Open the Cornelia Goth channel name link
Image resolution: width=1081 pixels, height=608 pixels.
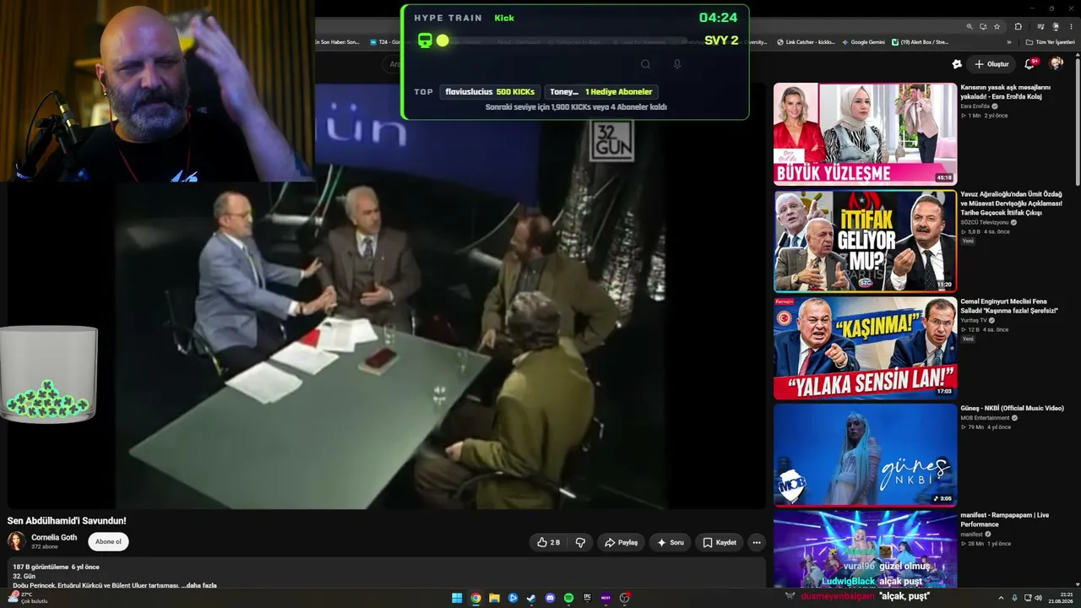pyautogui.click(x=54, y=537)
